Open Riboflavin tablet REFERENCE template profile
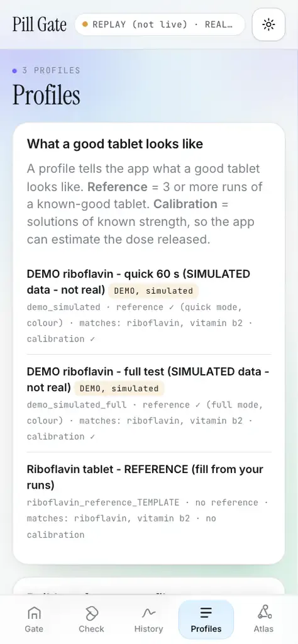 pos(148,502)
